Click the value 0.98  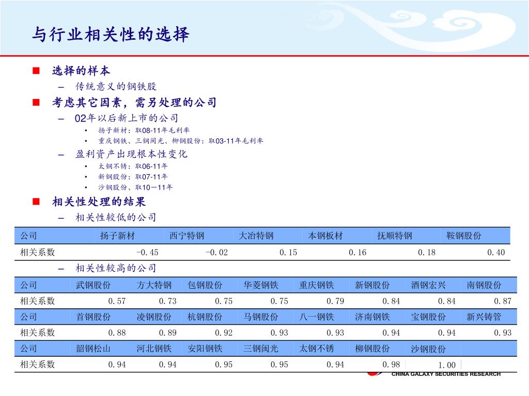392,365
